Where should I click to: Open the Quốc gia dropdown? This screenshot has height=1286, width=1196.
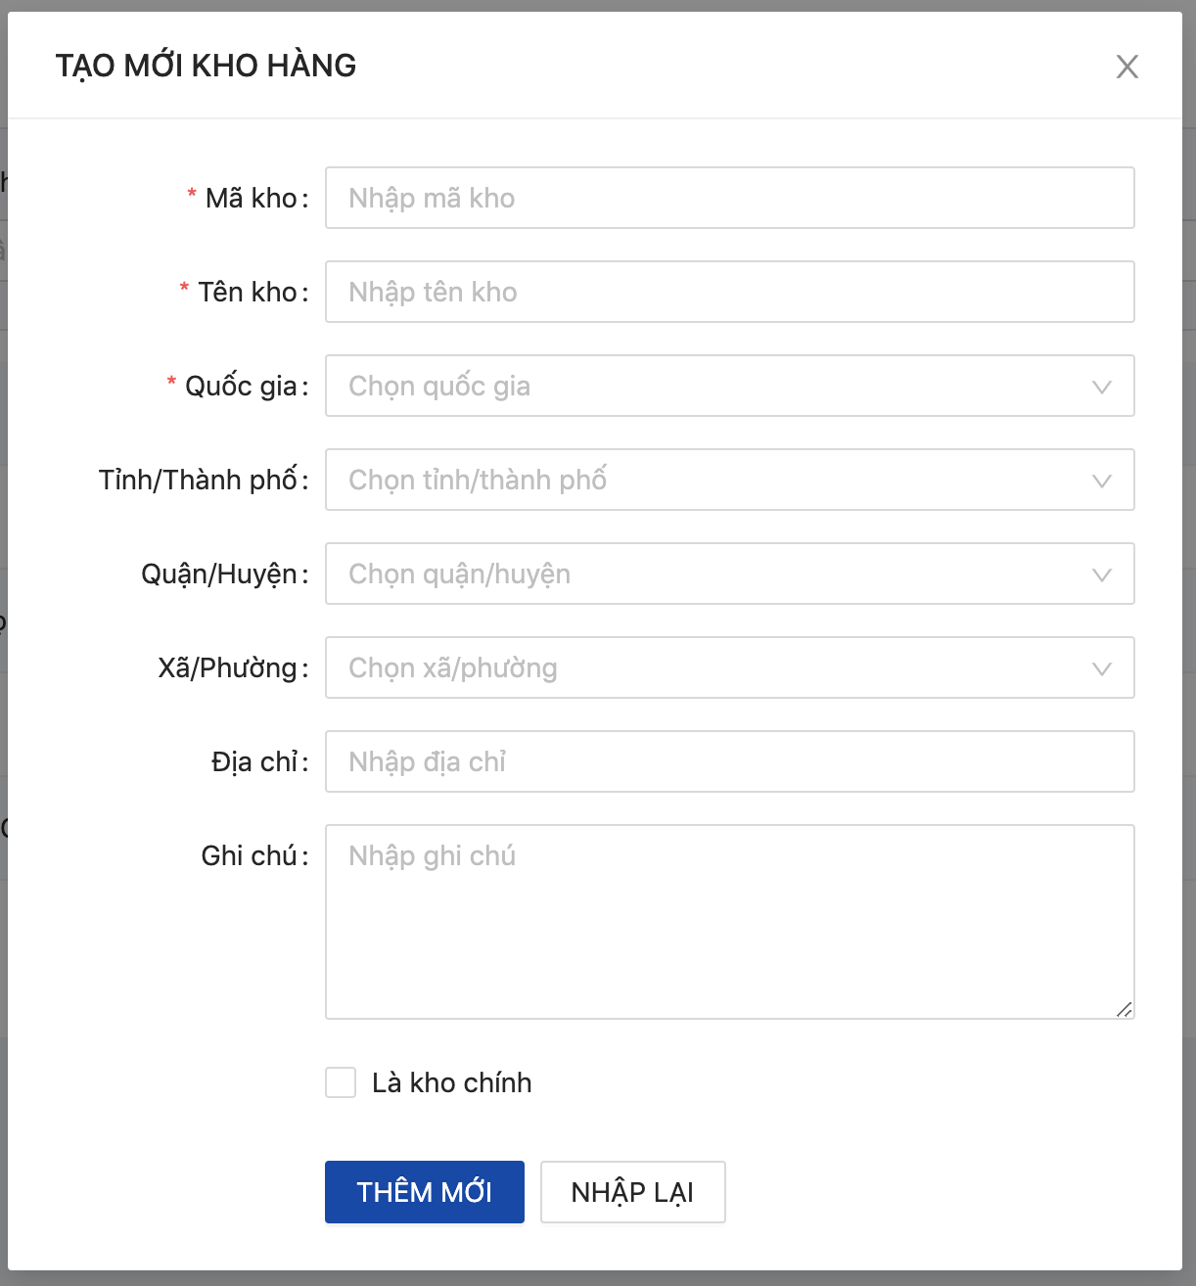(x=714, y=386)
